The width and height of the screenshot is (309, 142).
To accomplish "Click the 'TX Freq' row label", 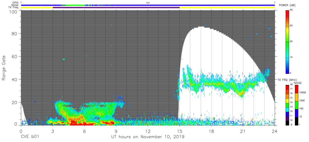I will coord(14,8).
